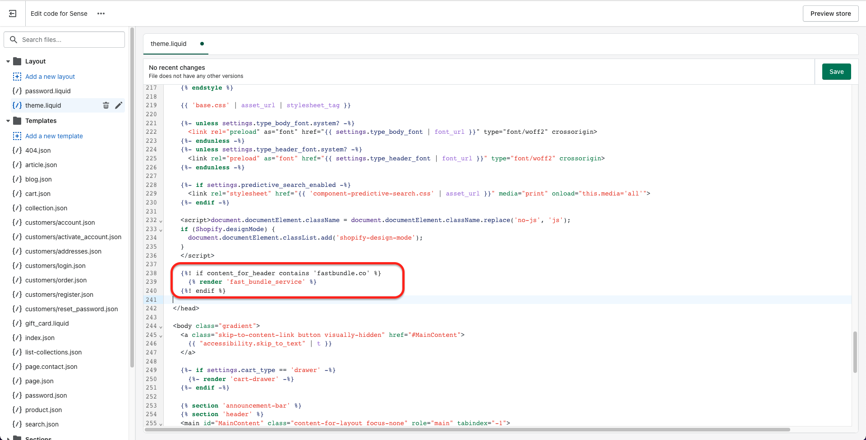Delete theme.liquid using trash icon
Image resolution: width=866 pixels, height=440 pixels.
[106, 105]
